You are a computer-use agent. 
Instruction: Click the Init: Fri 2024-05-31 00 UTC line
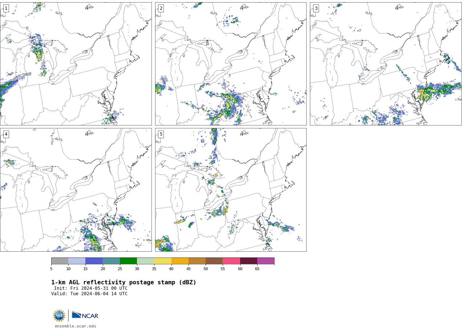[x=91, y=288]
